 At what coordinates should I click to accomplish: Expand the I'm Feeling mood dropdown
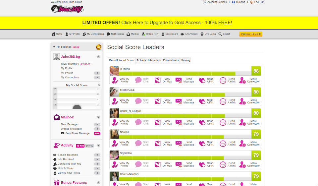click(x=54, y=47)
